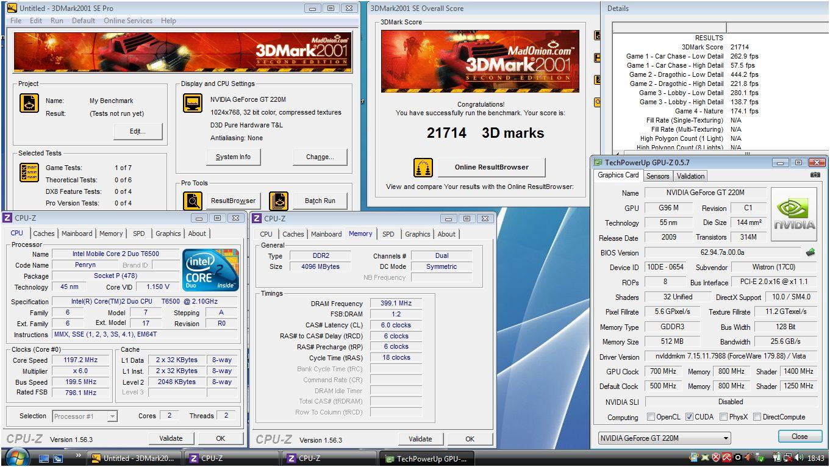This screenshot has width=830, height=467.
Task: Expand the quick launch overflow chevron
Action: [x=78, y=455]
